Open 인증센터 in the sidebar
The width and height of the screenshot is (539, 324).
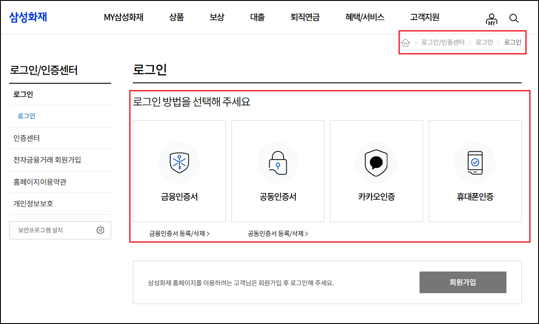26,138
